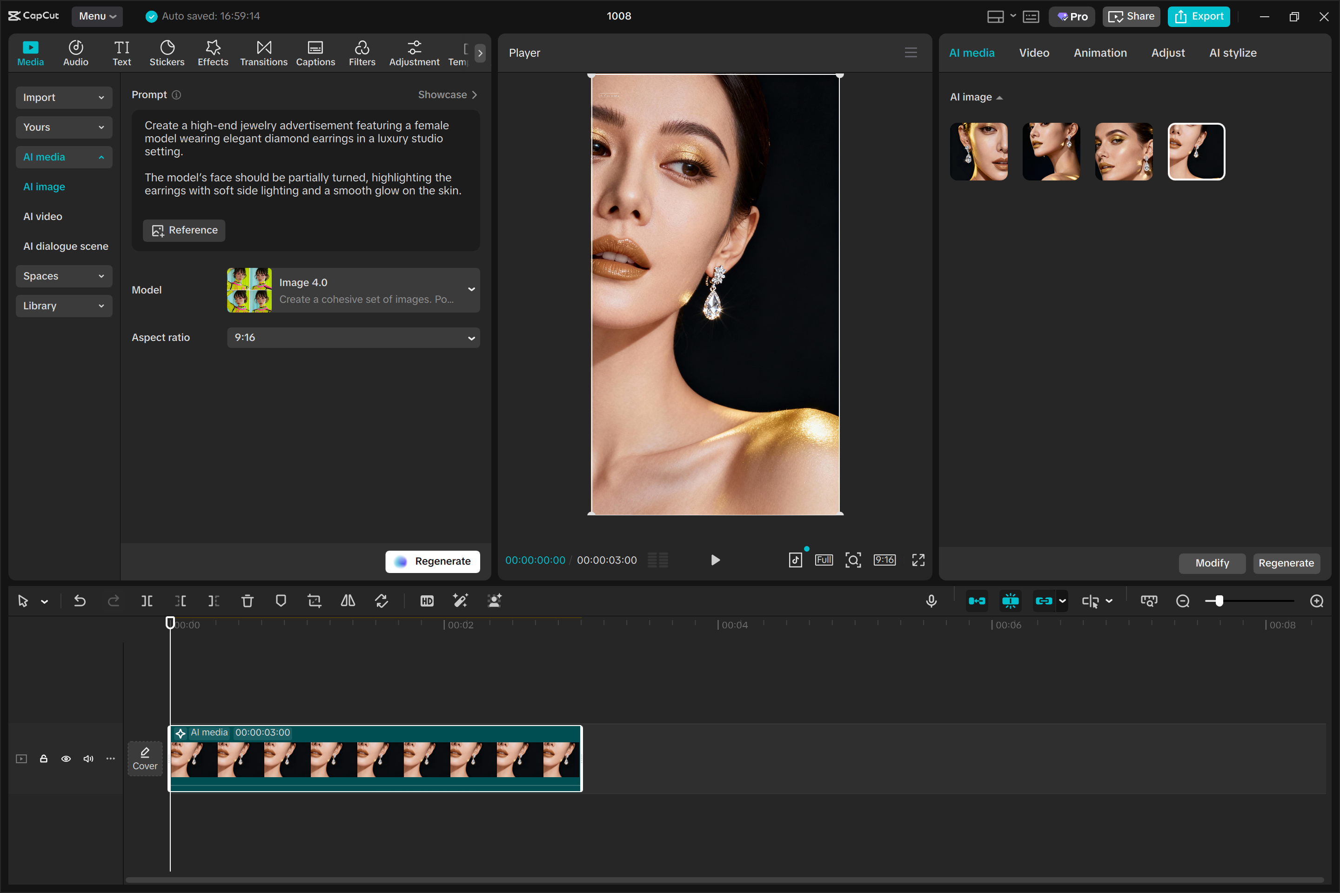The image size is (1340, 893).
Task: Add a Reference image to the prompt
Action: click(x=183, y=230)
